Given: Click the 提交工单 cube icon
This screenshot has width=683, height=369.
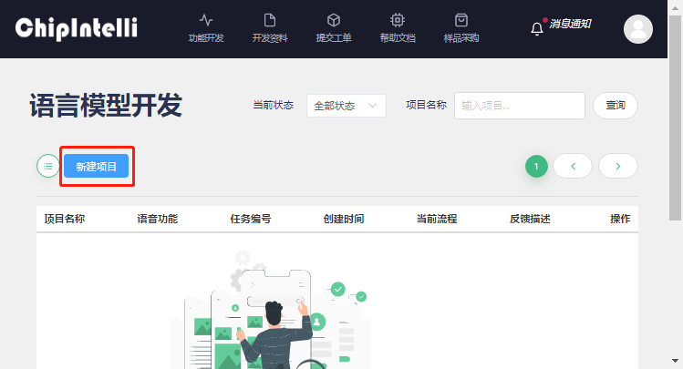Looking at the screenshot, I should (x=334, y=20).
